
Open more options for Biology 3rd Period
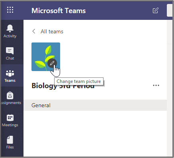[x=156, y=85]
